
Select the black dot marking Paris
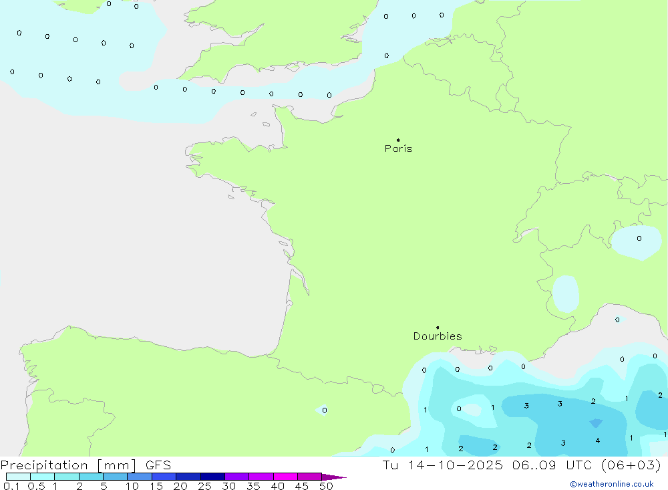click(398, 140)
